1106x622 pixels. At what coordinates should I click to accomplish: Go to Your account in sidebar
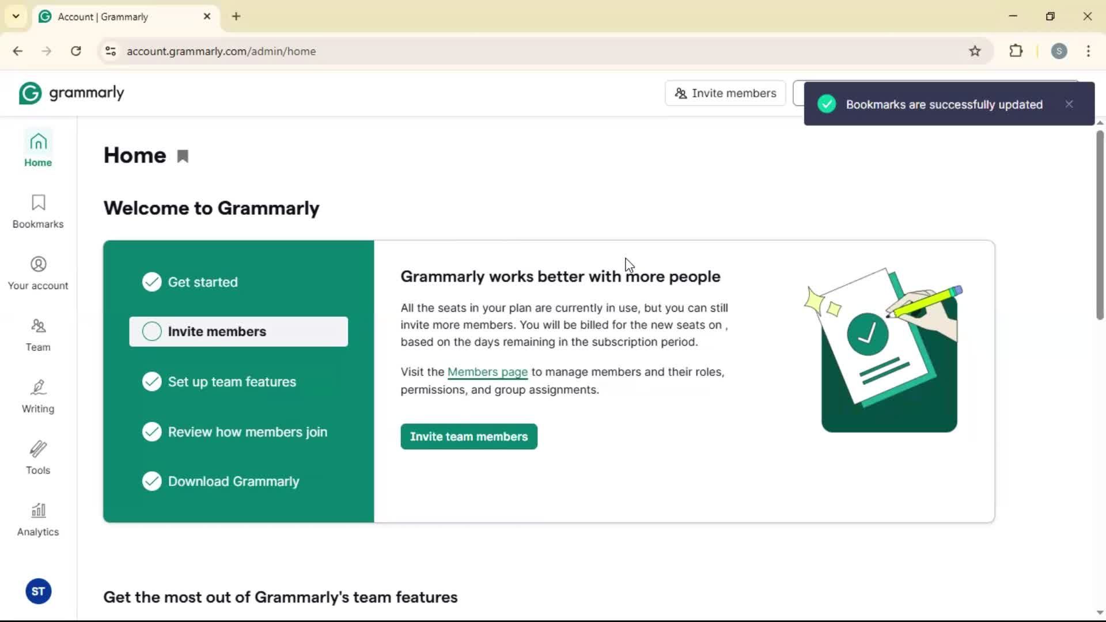coord(38,273)
